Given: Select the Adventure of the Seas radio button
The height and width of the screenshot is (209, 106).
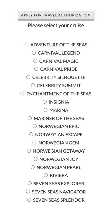Looking at the screenshot, I should [26, 45].
